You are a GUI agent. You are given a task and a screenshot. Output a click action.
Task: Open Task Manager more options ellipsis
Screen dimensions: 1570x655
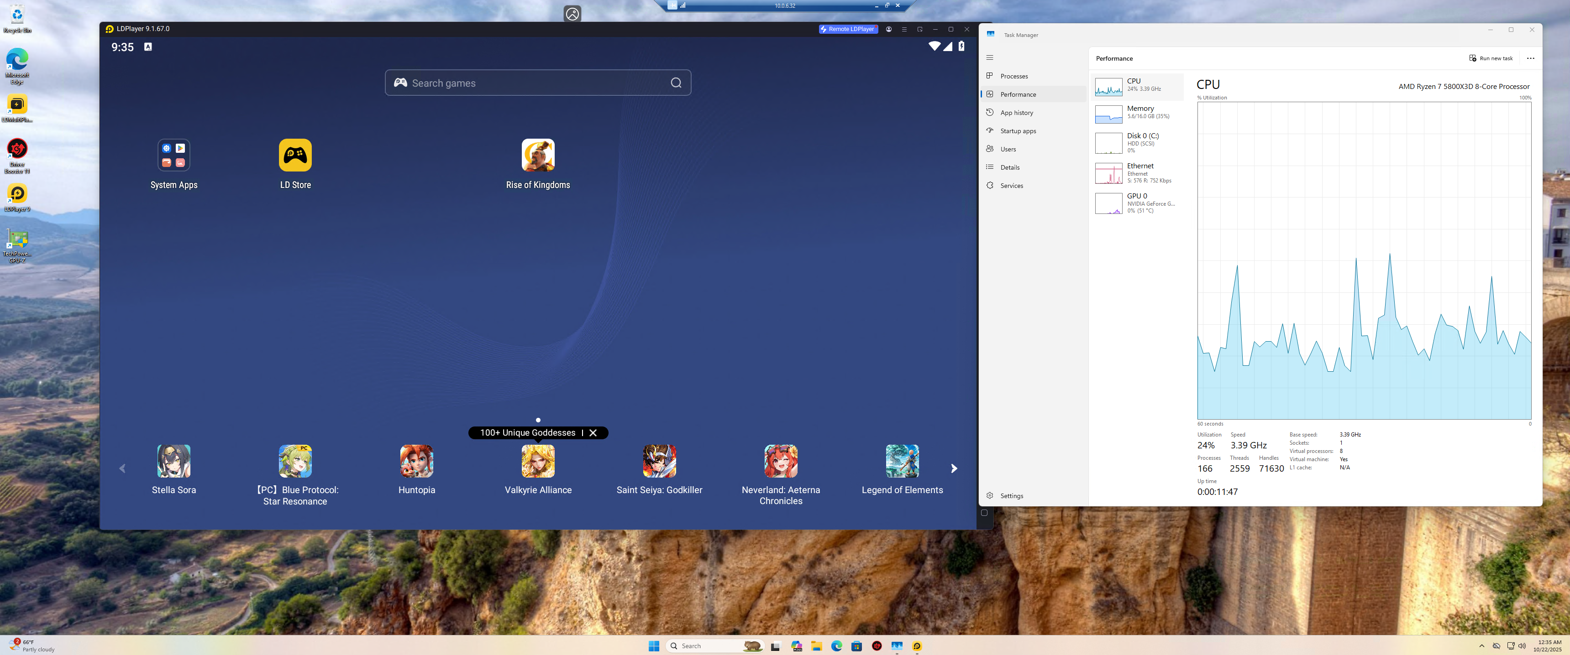(x=1530, y=58)
